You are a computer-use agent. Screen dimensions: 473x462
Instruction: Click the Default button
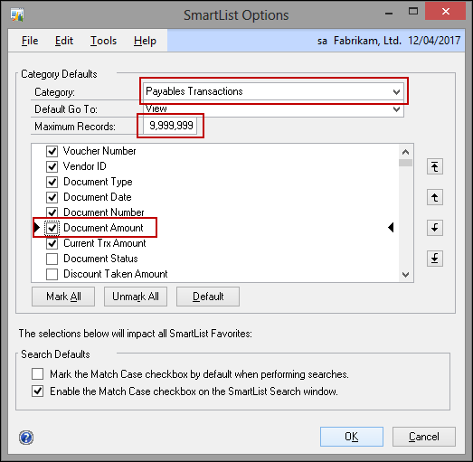(x=208, y=297)
